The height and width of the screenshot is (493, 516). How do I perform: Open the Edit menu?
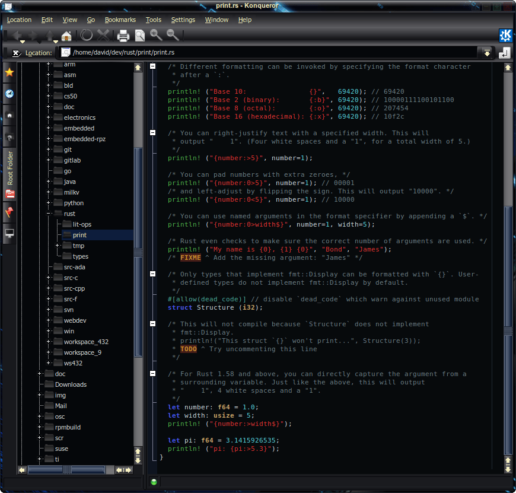(47, 20)
